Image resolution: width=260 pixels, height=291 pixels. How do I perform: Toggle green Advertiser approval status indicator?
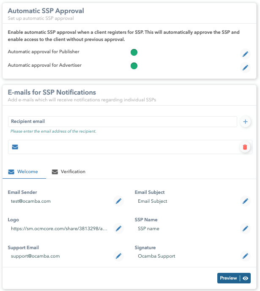point(134,66)
